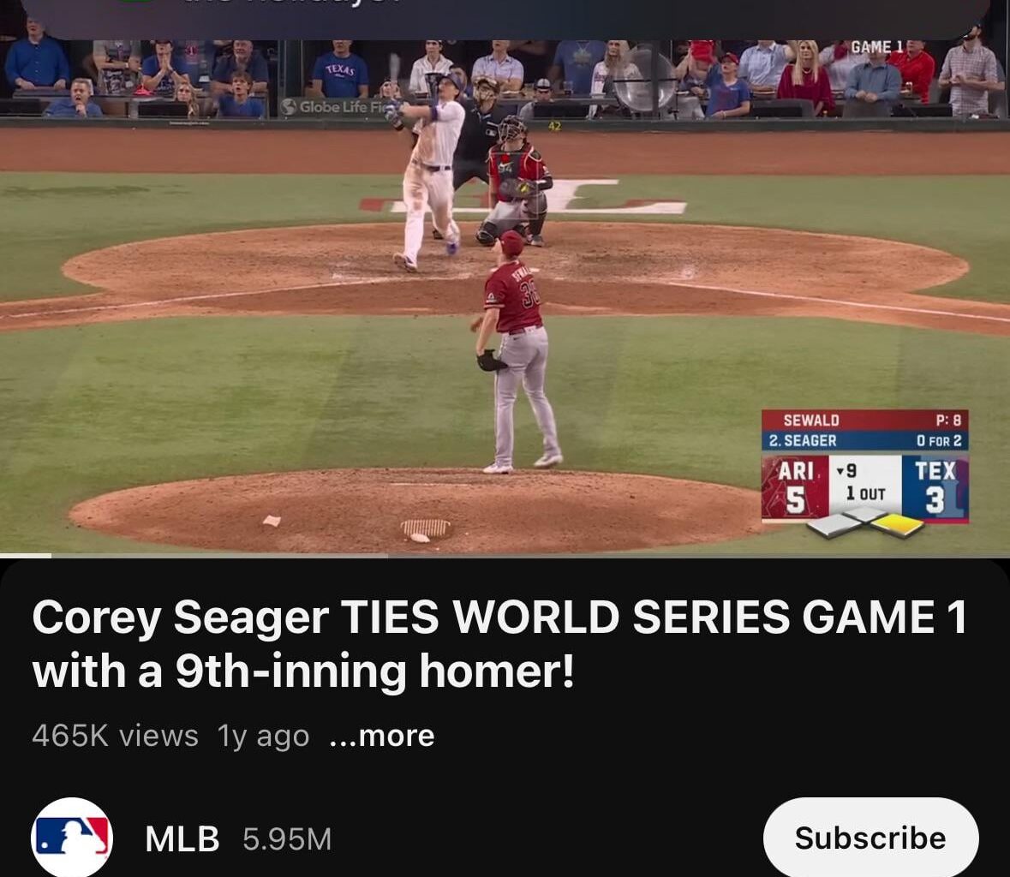Tap the Seager 0 FOR 2 banner
This screenshot has width=1010, height=877.
tap(865, 440)
